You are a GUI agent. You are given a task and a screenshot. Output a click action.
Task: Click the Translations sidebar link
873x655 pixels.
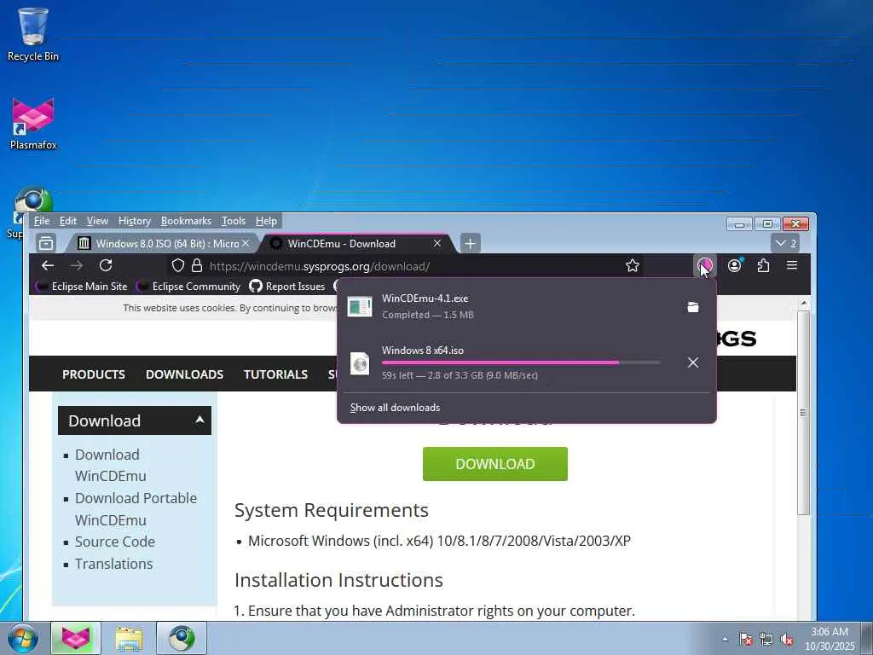pyautogui.click(x=113, y=564)
